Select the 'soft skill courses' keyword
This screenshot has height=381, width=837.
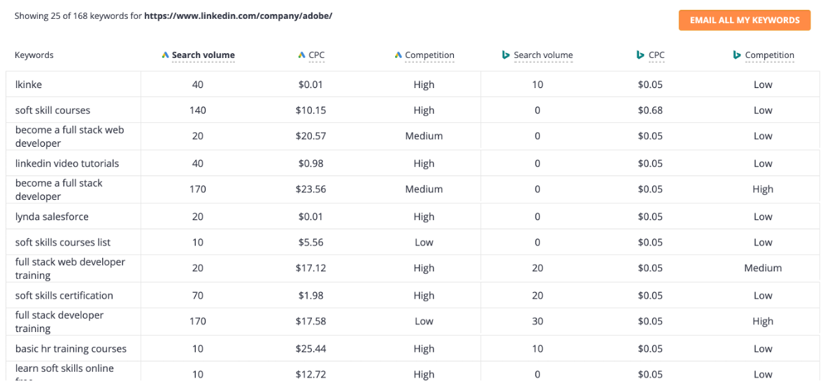tap(52, 110)
